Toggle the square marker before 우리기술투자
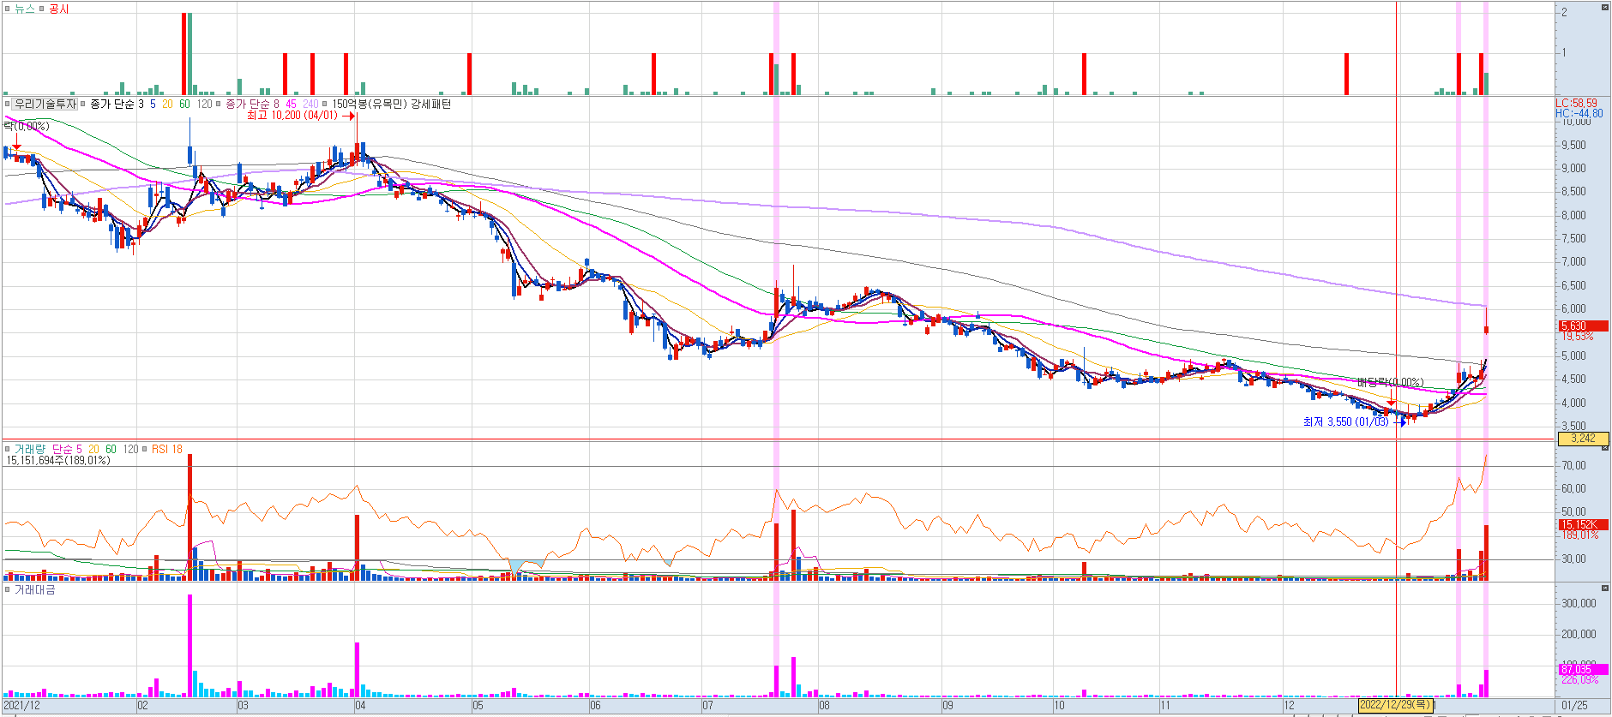This screenshot has width=1612, height=717. click(7, 104)
